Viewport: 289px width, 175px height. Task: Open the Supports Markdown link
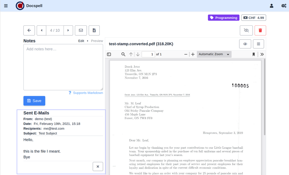[x=88, y=93]
